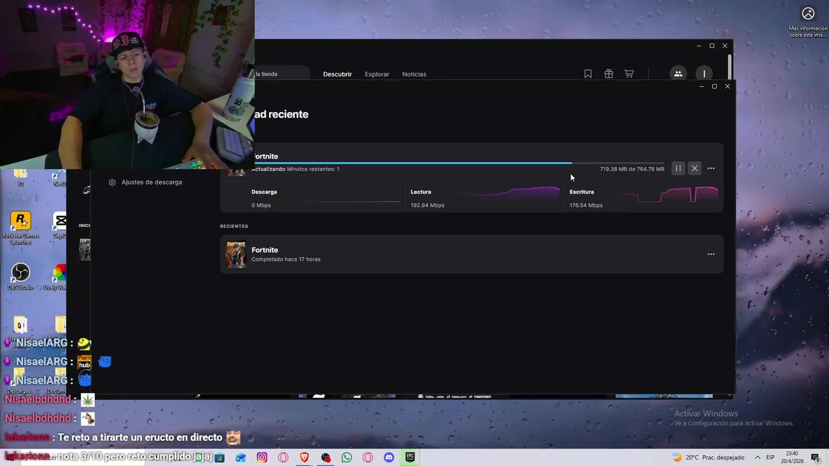Open Instagram from the taskbar
Viewport: 829px width, 466px height.
pos(262,458)
